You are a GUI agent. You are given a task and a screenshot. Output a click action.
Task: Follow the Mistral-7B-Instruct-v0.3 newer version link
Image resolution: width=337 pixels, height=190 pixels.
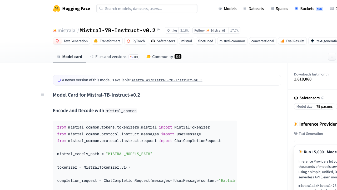point(167,80)
